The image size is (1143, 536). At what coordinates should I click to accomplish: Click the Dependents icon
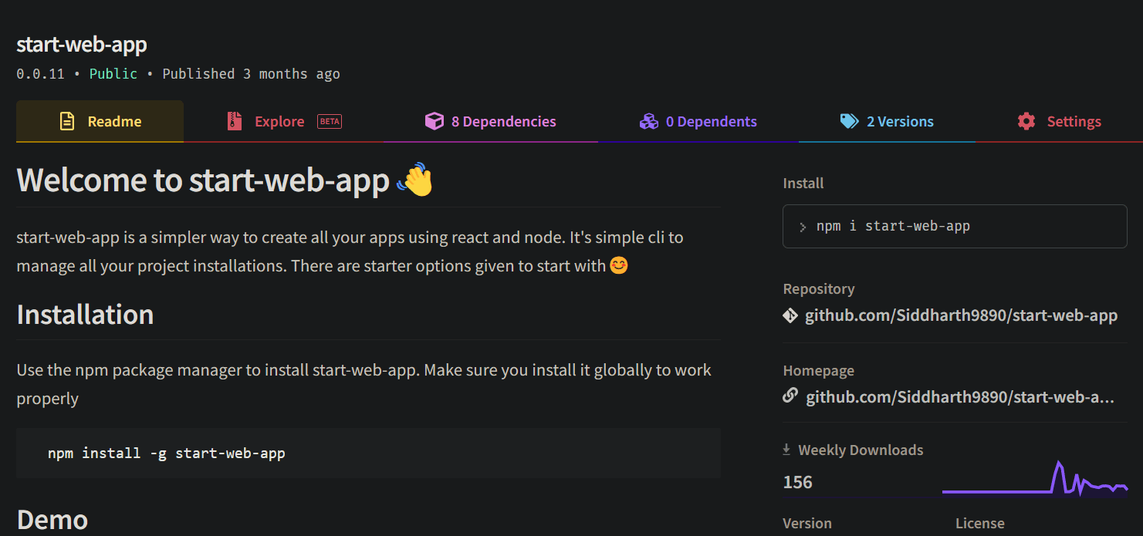click(648, 121)
